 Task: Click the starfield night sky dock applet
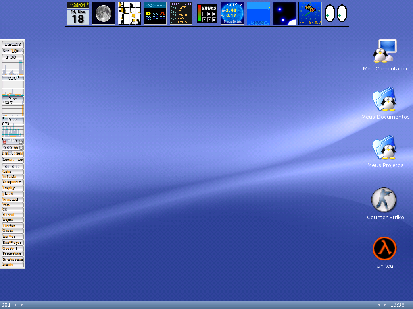pos(284,13)
